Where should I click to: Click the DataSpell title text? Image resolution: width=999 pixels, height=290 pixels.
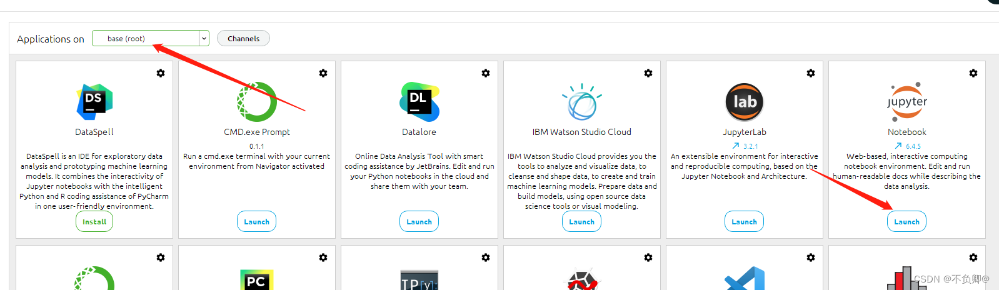click(94, 132)
